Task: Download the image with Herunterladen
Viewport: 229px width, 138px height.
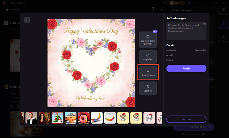Action: pos(148,73)
